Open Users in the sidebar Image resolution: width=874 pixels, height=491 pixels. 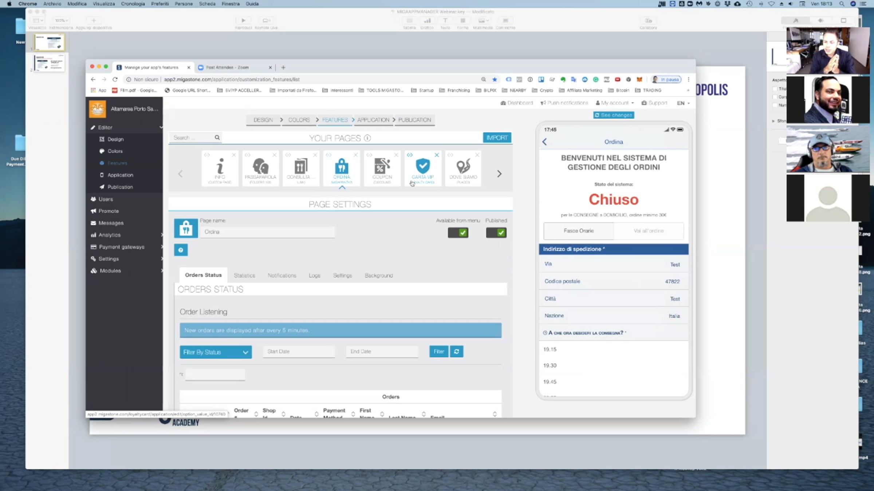(106, 199)
